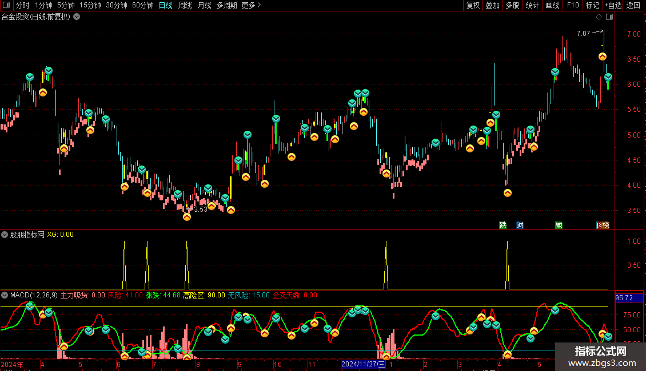Toggle the panel layout icon beside the diamond
Screen dimensions: 646x371
pyautogui.click(x=609, y=17)
